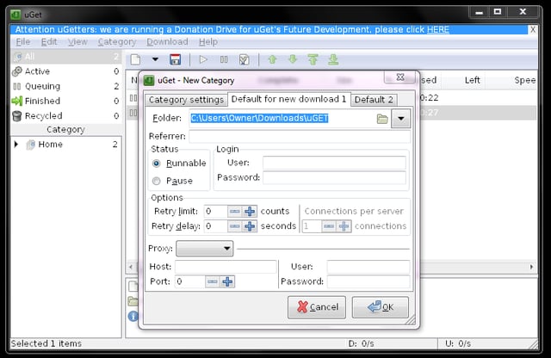This screenshot has width=551, height=358.
Task: Click left arrow of horizontal scrollbar
Action: click(131, 267)
